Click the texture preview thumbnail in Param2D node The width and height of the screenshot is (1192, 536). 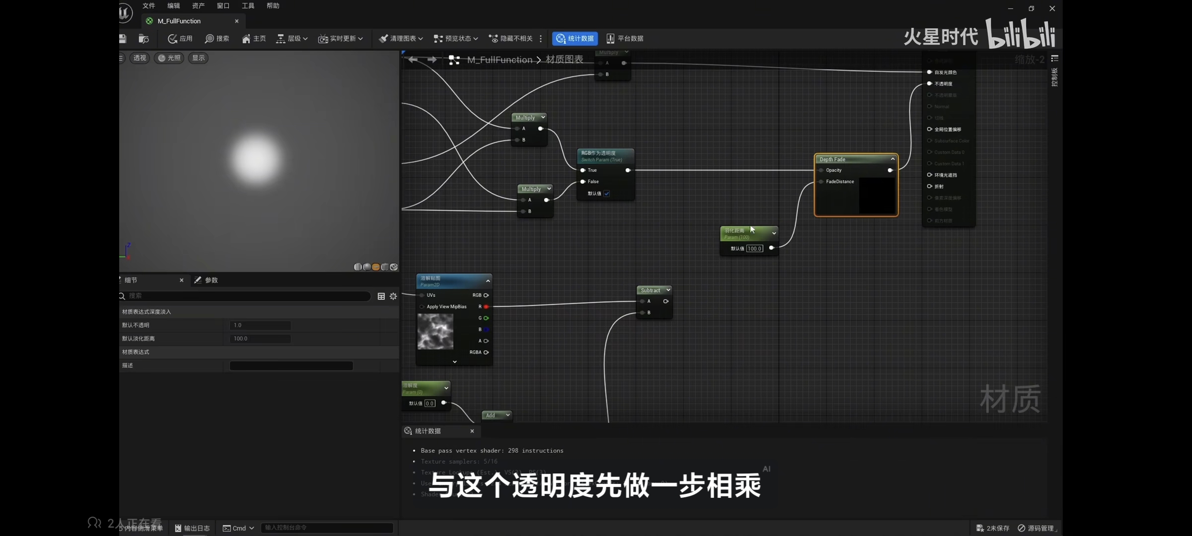pos(435,332)
